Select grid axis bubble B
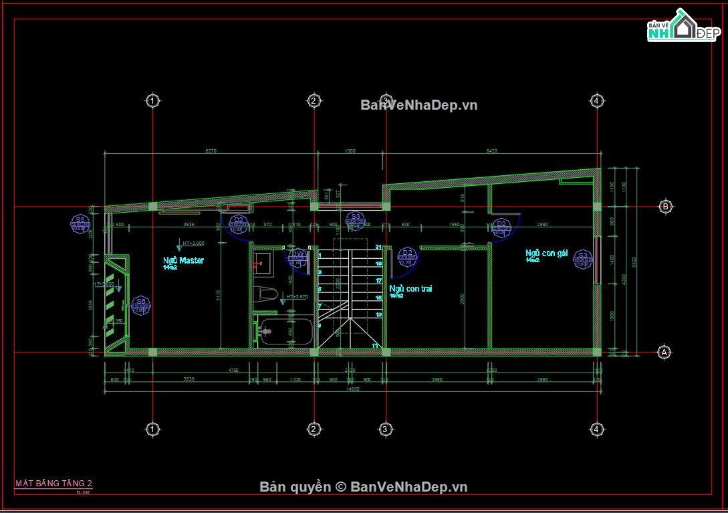 click(x=665, y=207)
